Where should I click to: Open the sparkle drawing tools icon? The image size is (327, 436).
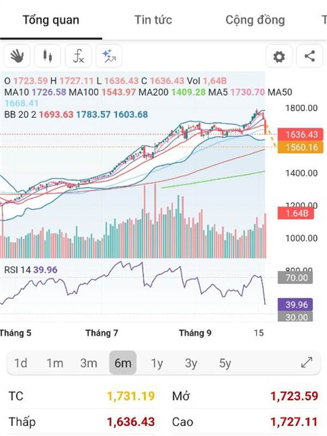point(108,56)
